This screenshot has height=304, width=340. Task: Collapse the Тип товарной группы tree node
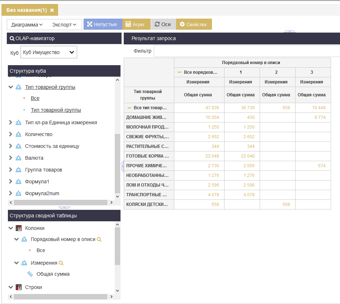pyautogui.click(x=11, y=87)
